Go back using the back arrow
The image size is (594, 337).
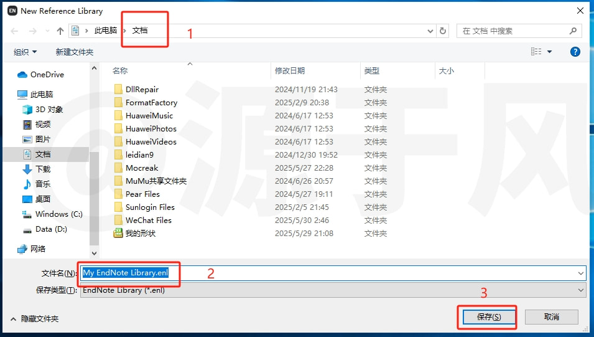pyautogui.click(x=14, y=31)
